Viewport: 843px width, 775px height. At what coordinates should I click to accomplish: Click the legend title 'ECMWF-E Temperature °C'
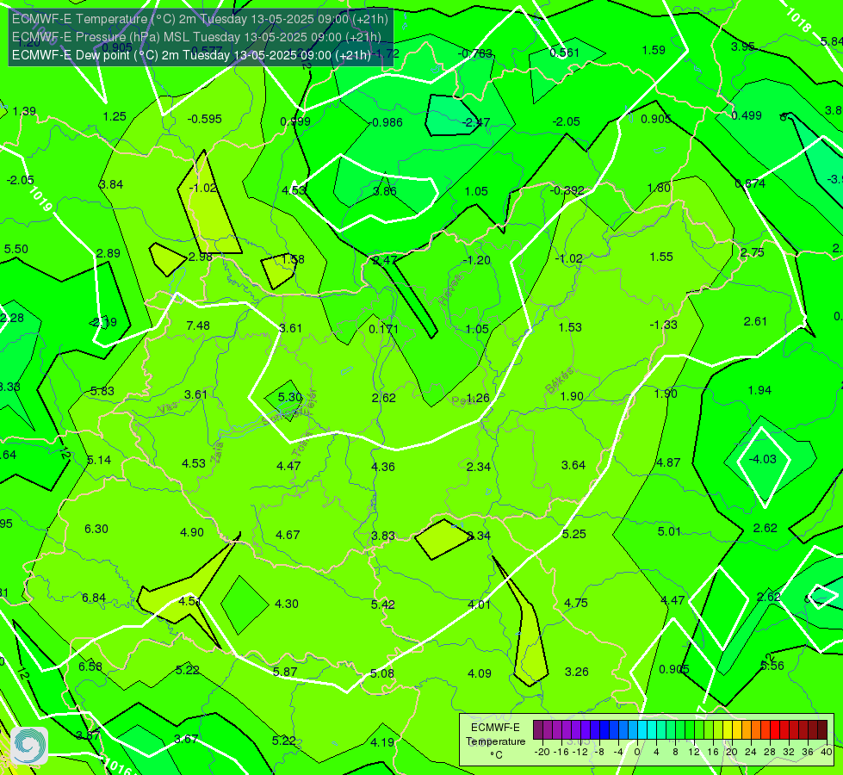click(x=495, y=741)
